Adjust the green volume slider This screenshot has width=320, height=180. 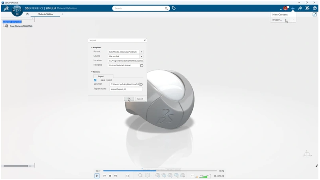tap(205, 176)
